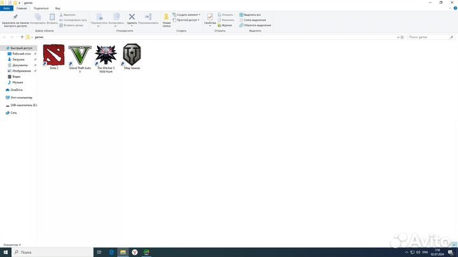The image size is (458, 257).
Task: Open Свойства in the ribbon
Action: click(x=210, y=18)
